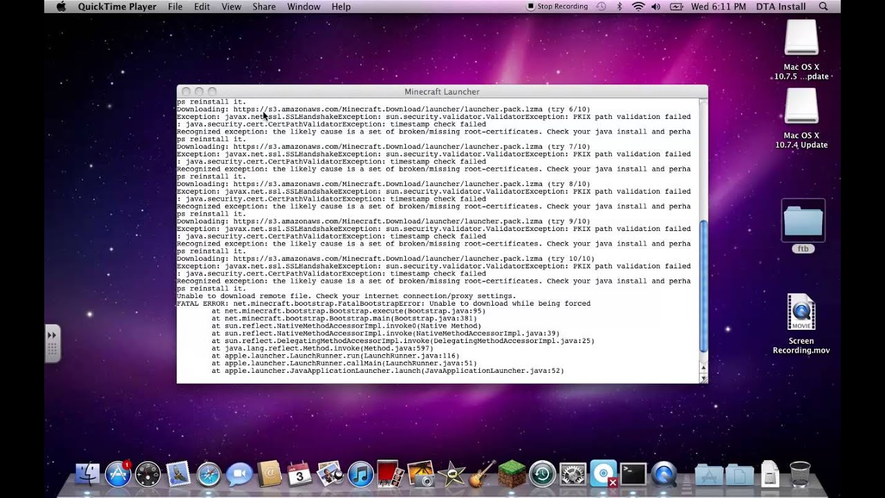Open GarageBand guitar icon
This screenshot has width=885, height=498.
tap(482, 474)
